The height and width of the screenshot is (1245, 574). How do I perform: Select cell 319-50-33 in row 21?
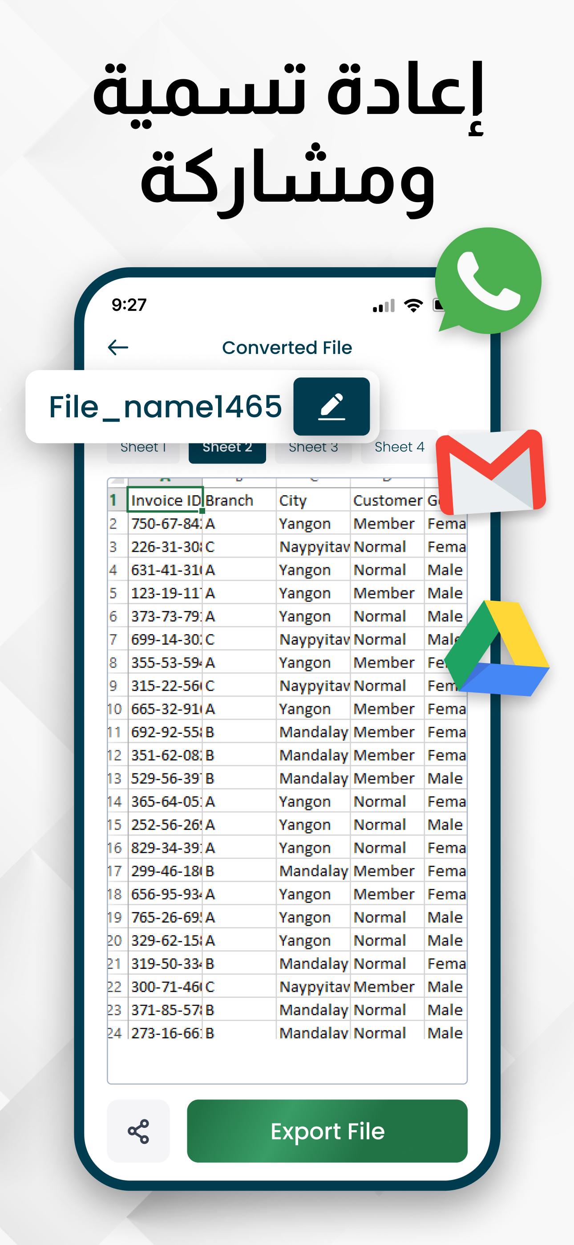point(165,964)
